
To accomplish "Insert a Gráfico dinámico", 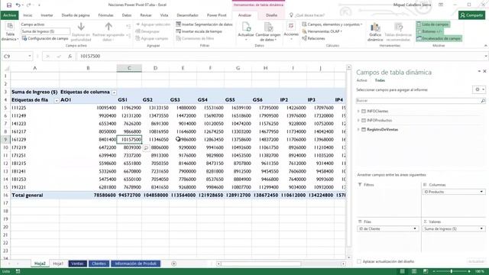I will (x=375, y=32).
